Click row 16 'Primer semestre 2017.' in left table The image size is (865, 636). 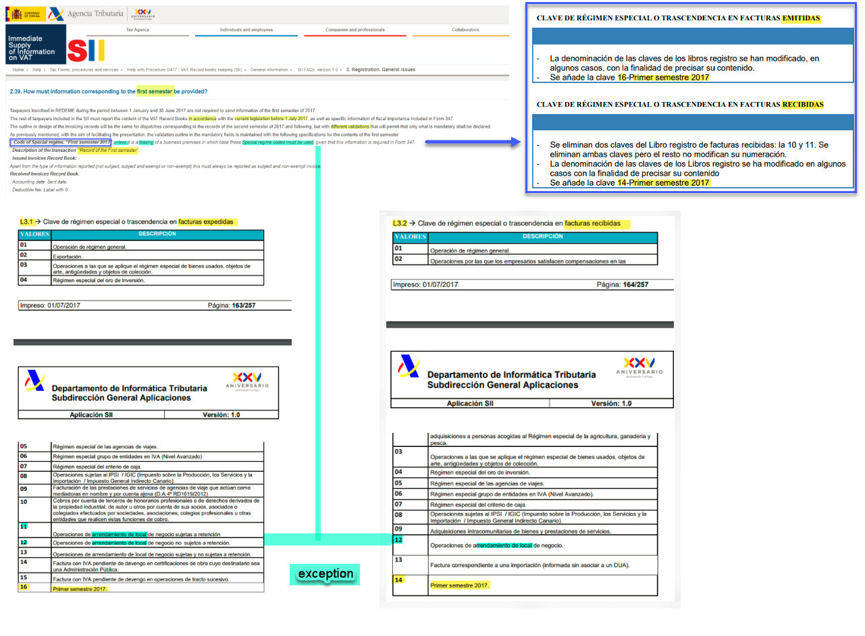pyautogui.click(x=141, y=589)
